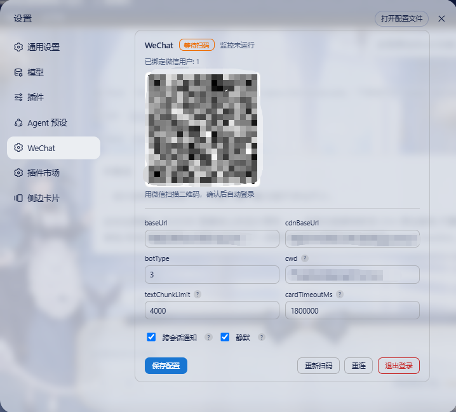
Task: Click the database icon beside 模型
Action: click(x=18, y=72)
